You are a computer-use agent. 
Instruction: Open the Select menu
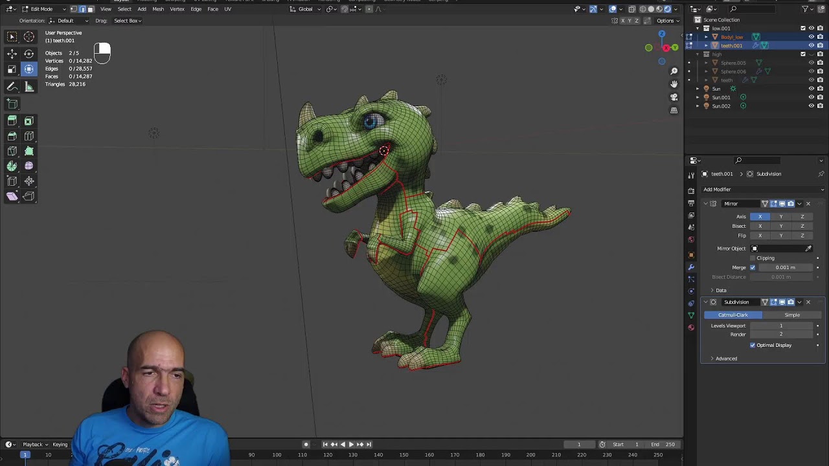click(x=124, y=9)
